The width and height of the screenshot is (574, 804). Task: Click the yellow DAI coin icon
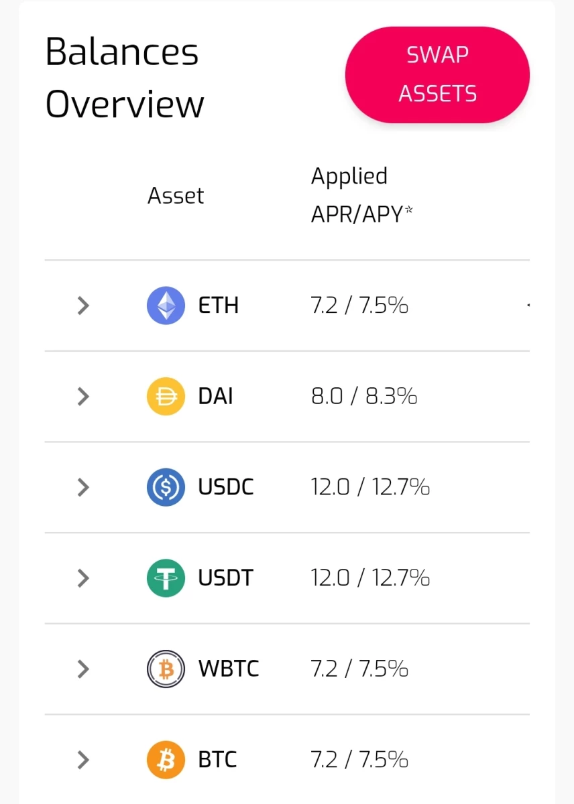tap(166, 397)
